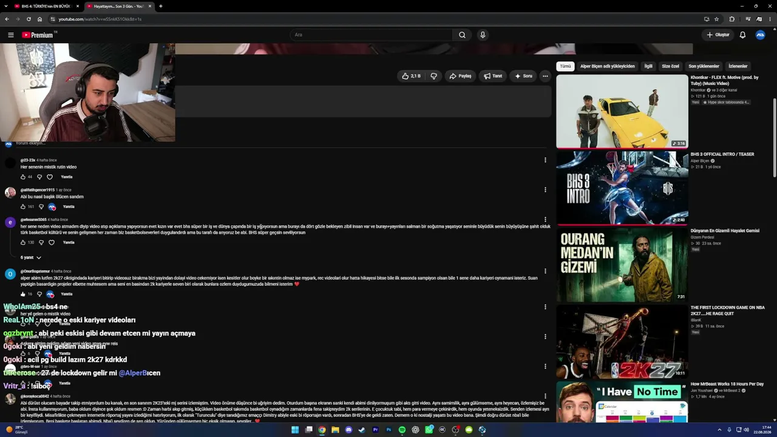This screenshot has height=437, width=777.
Task: Open Dünyanın En Gizemli Hayalet Gemisi title
Action: (725, 231)
